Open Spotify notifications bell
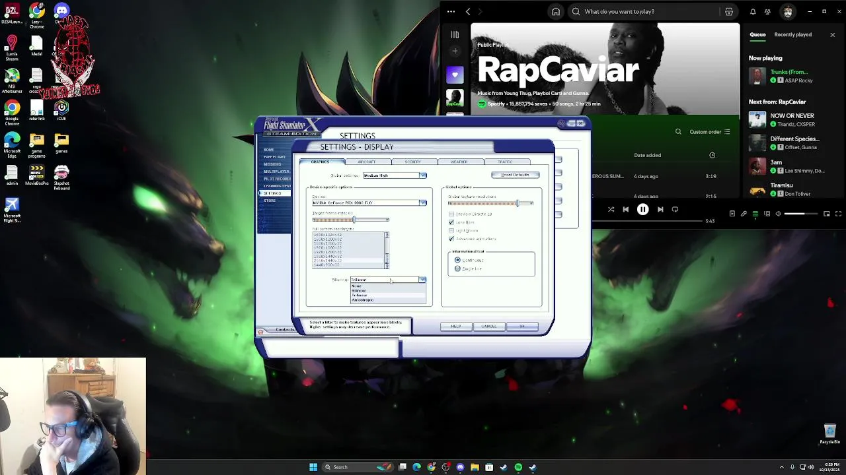Screen dimensions: 846x475 point(753,11)
